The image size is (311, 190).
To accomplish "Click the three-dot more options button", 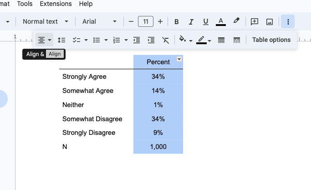I will click(288, 21).
